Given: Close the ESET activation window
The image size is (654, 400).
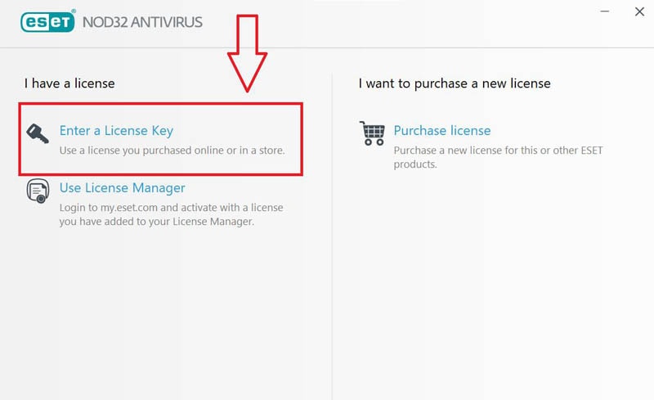Looking at the screenshot, I should coord(639,11).
